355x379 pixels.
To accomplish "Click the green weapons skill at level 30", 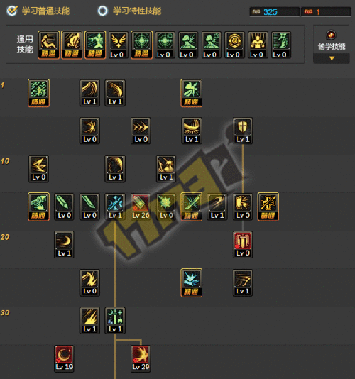I will [115, 321].
